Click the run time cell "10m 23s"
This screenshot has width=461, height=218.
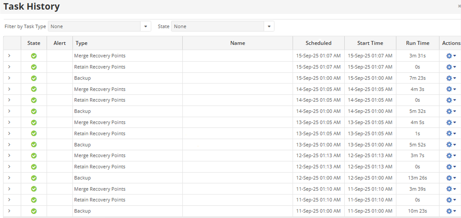pos(418,211)
